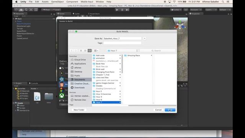Select Applications in the sidebar
The height and width of the screenshot is (138, 245).
click(80, 64)
